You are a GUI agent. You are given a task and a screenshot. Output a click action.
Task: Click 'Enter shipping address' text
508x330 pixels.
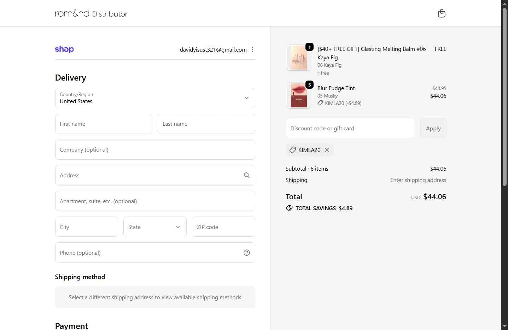[418, 180]
